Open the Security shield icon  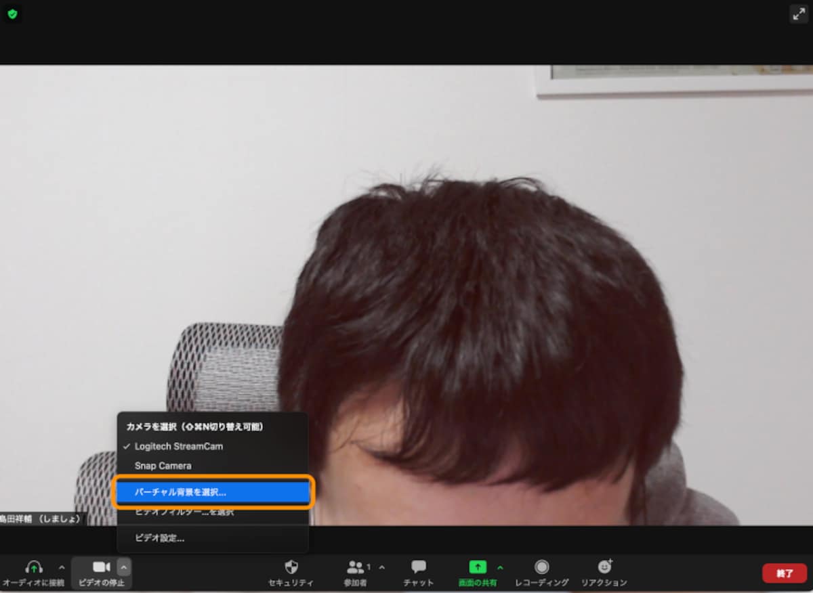point(291,567)
